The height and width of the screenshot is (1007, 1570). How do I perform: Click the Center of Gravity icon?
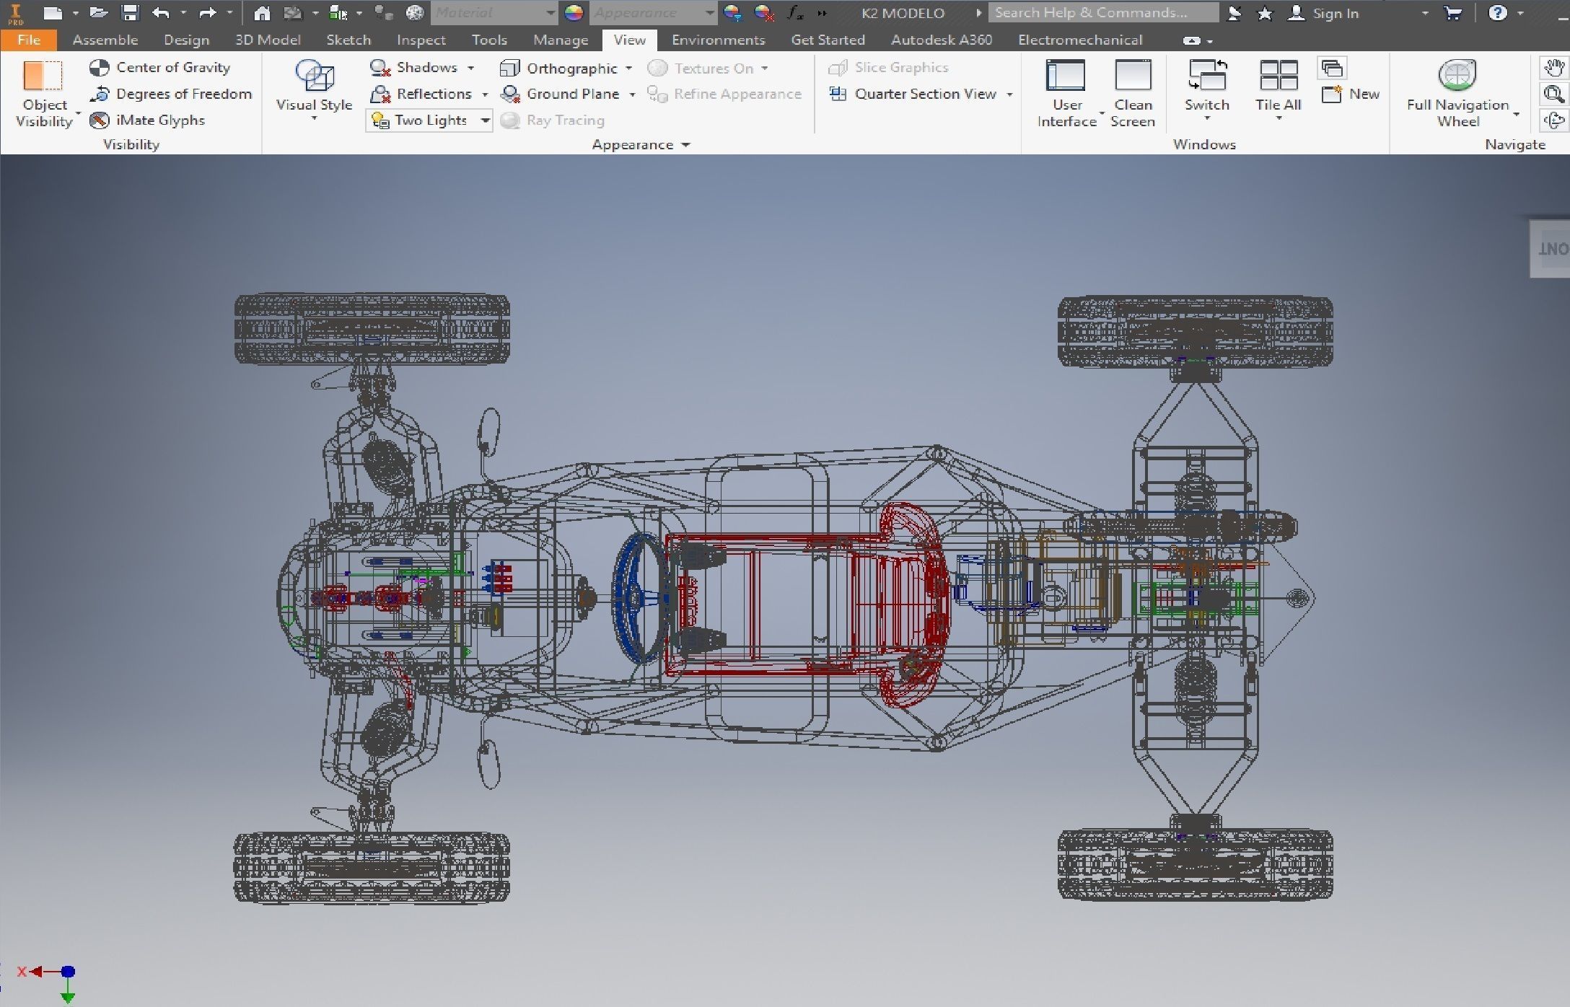click(99, 68)
